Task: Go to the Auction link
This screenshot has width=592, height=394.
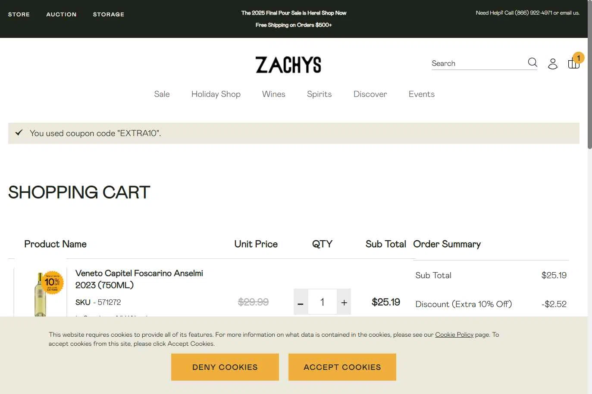Action: tap(61, 14)
